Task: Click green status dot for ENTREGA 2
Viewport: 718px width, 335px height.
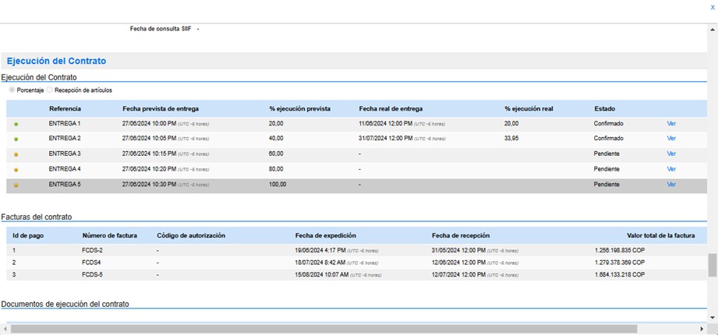Action: coord(16,139)
